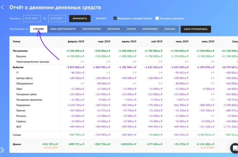The image size is (238, 157).
Task: Toggle 'Показывать в базовой валюте' checkbox
Action: [x=115, y=18]
